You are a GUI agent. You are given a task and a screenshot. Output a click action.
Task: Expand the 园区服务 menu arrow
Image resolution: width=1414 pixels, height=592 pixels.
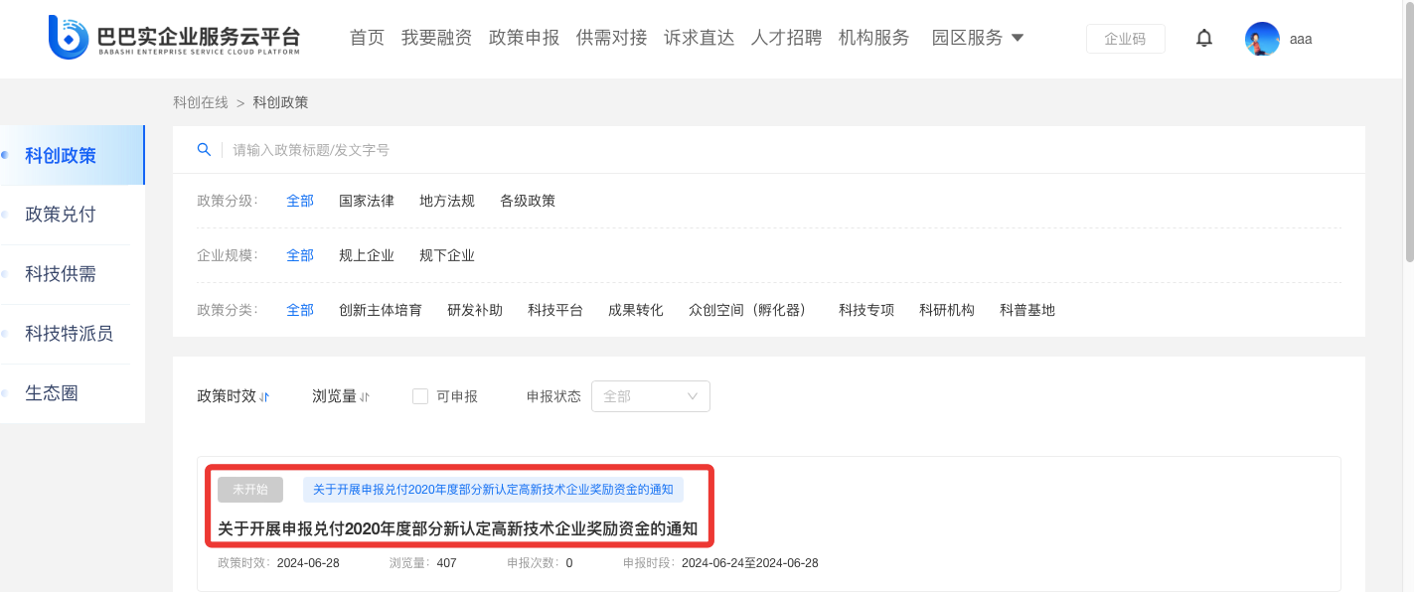point(1017,39)
